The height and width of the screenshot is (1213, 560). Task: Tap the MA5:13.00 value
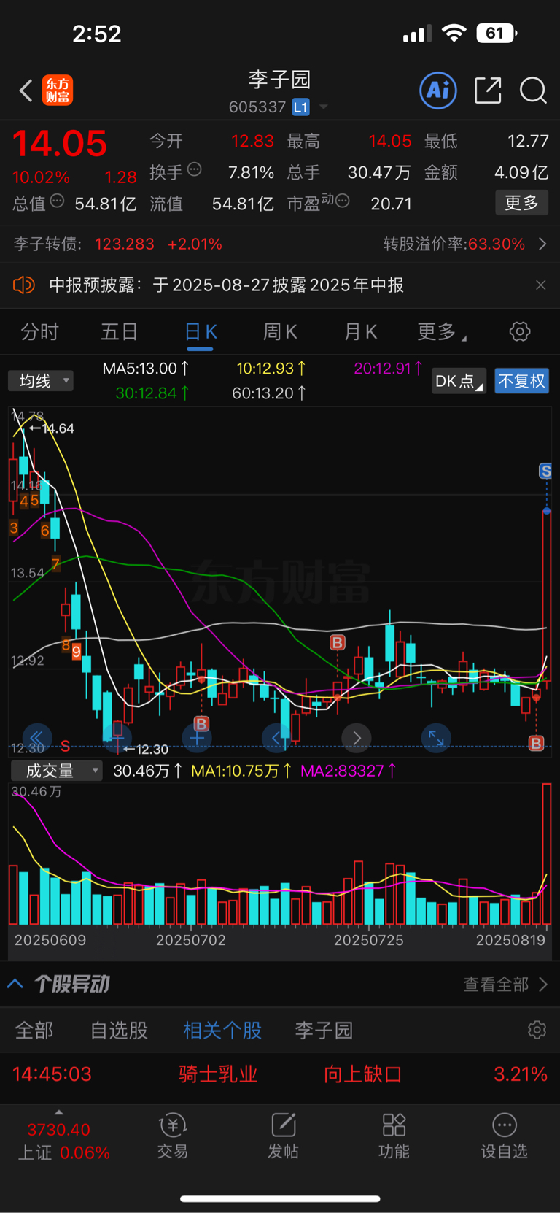145,369
